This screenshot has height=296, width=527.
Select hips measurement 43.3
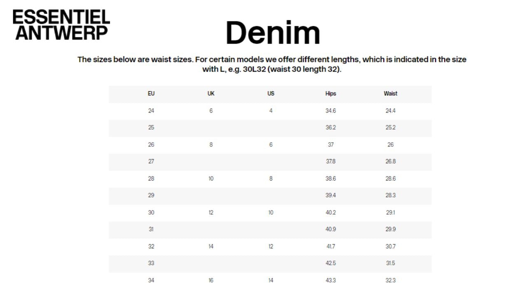(331, 280)
